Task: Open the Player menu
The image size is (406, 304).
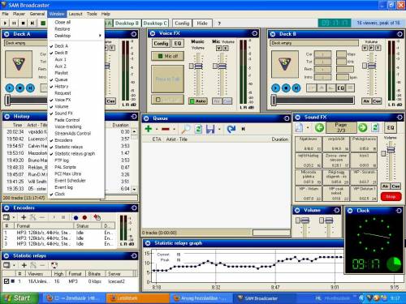Action: click(x=19, y=14)
